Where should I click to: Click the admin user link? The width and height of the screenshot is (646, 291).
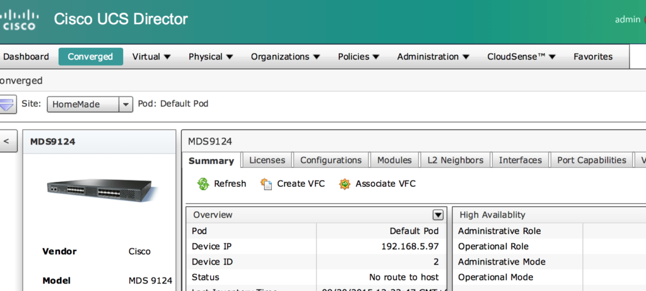[x=628, y=20]
